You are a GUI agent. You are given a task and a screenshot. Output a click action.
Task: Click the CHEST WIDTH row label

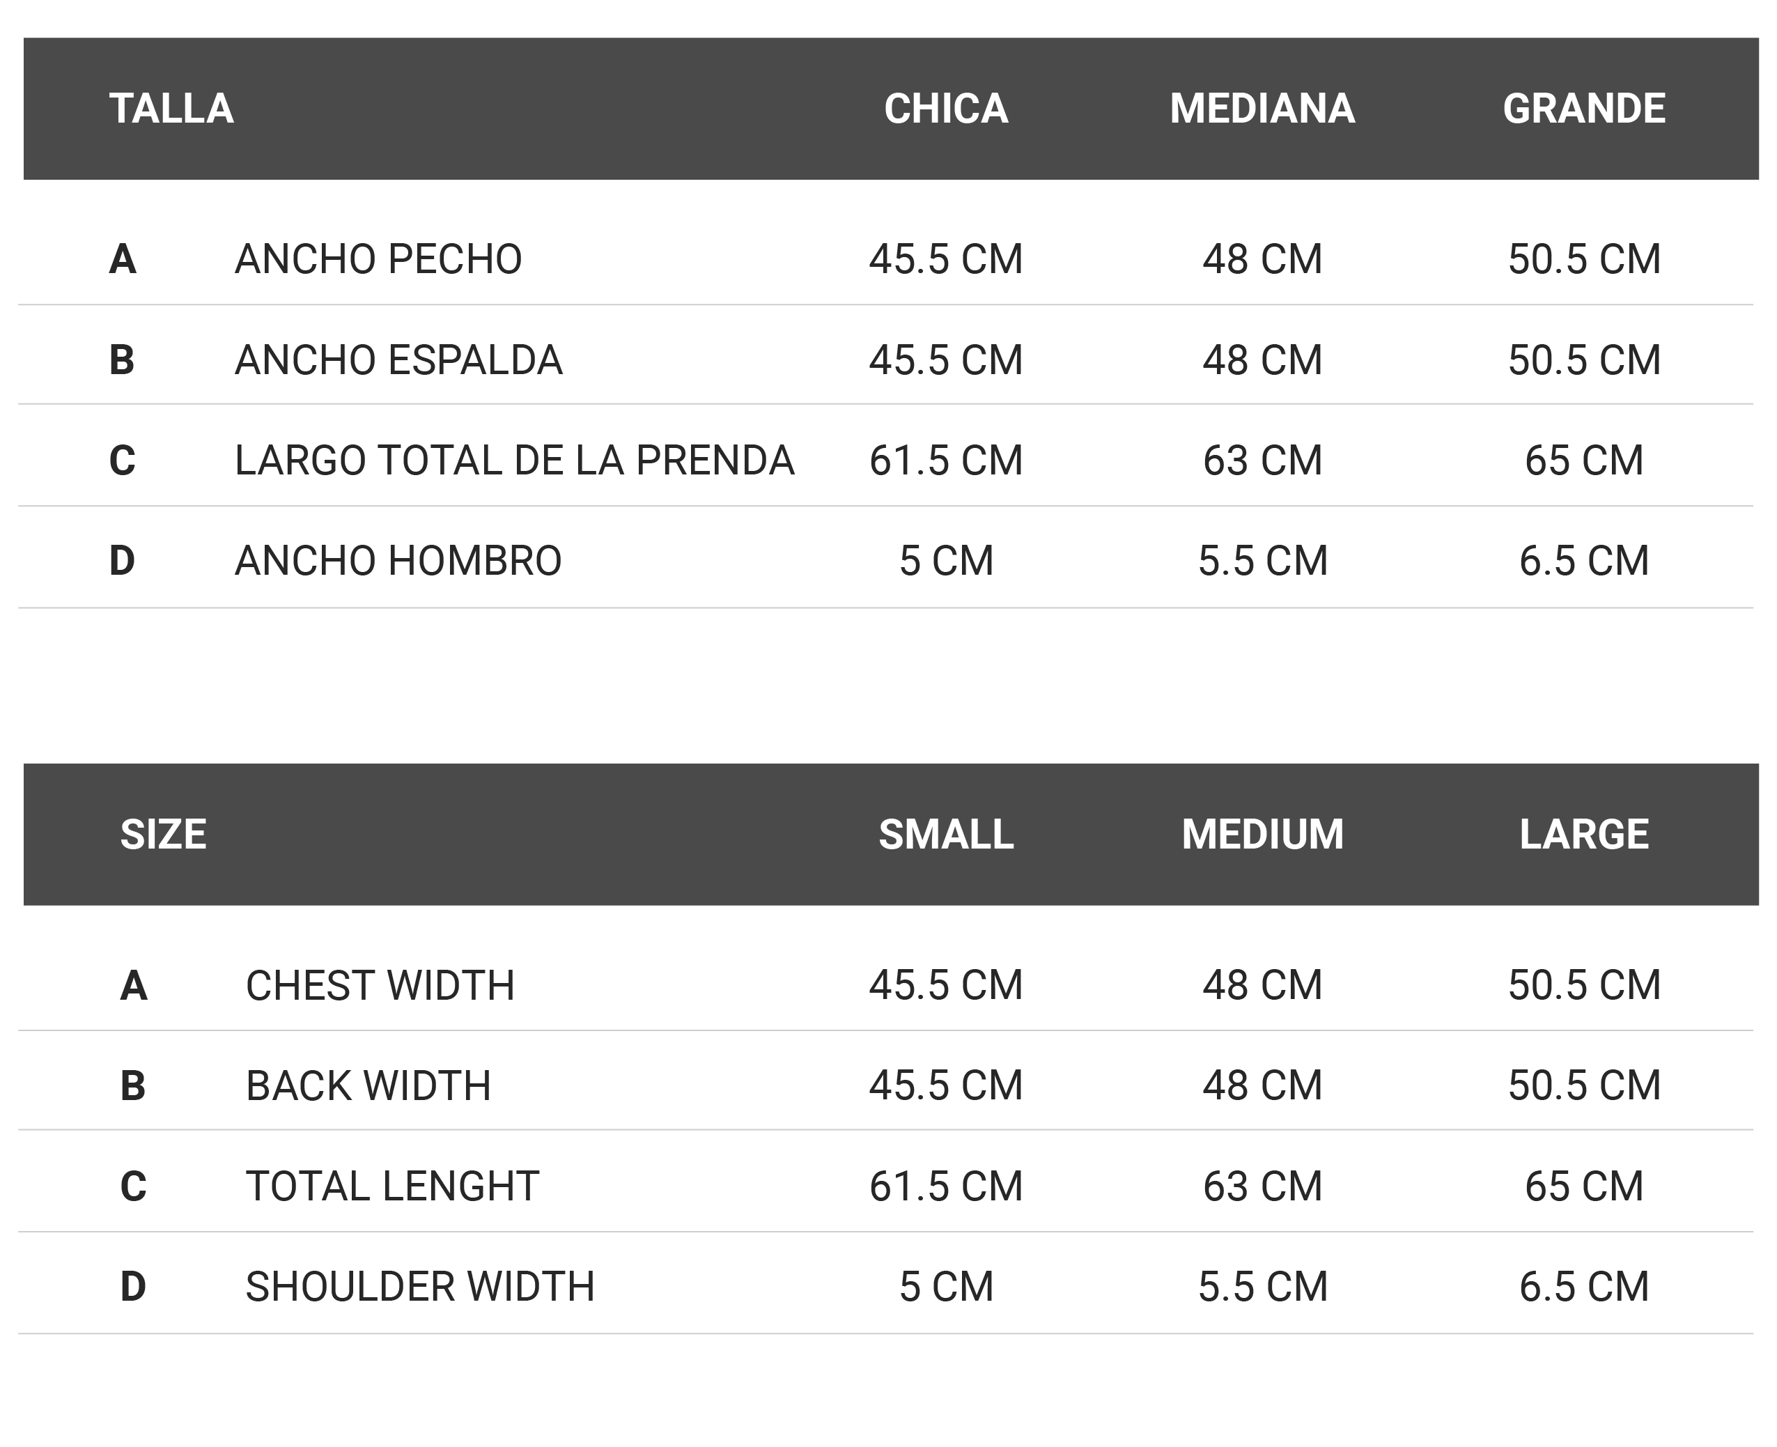(380, 985)
